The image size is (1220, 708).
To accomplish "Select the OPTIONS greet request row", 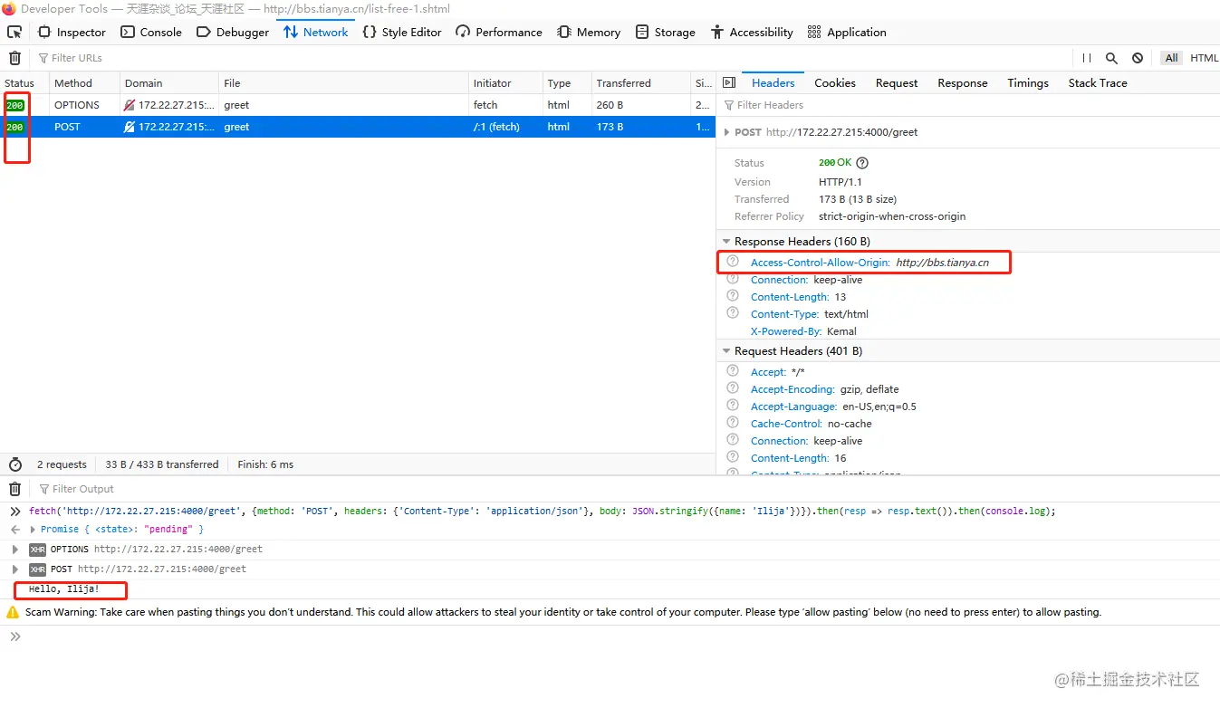I will click(x=358, y=105).
